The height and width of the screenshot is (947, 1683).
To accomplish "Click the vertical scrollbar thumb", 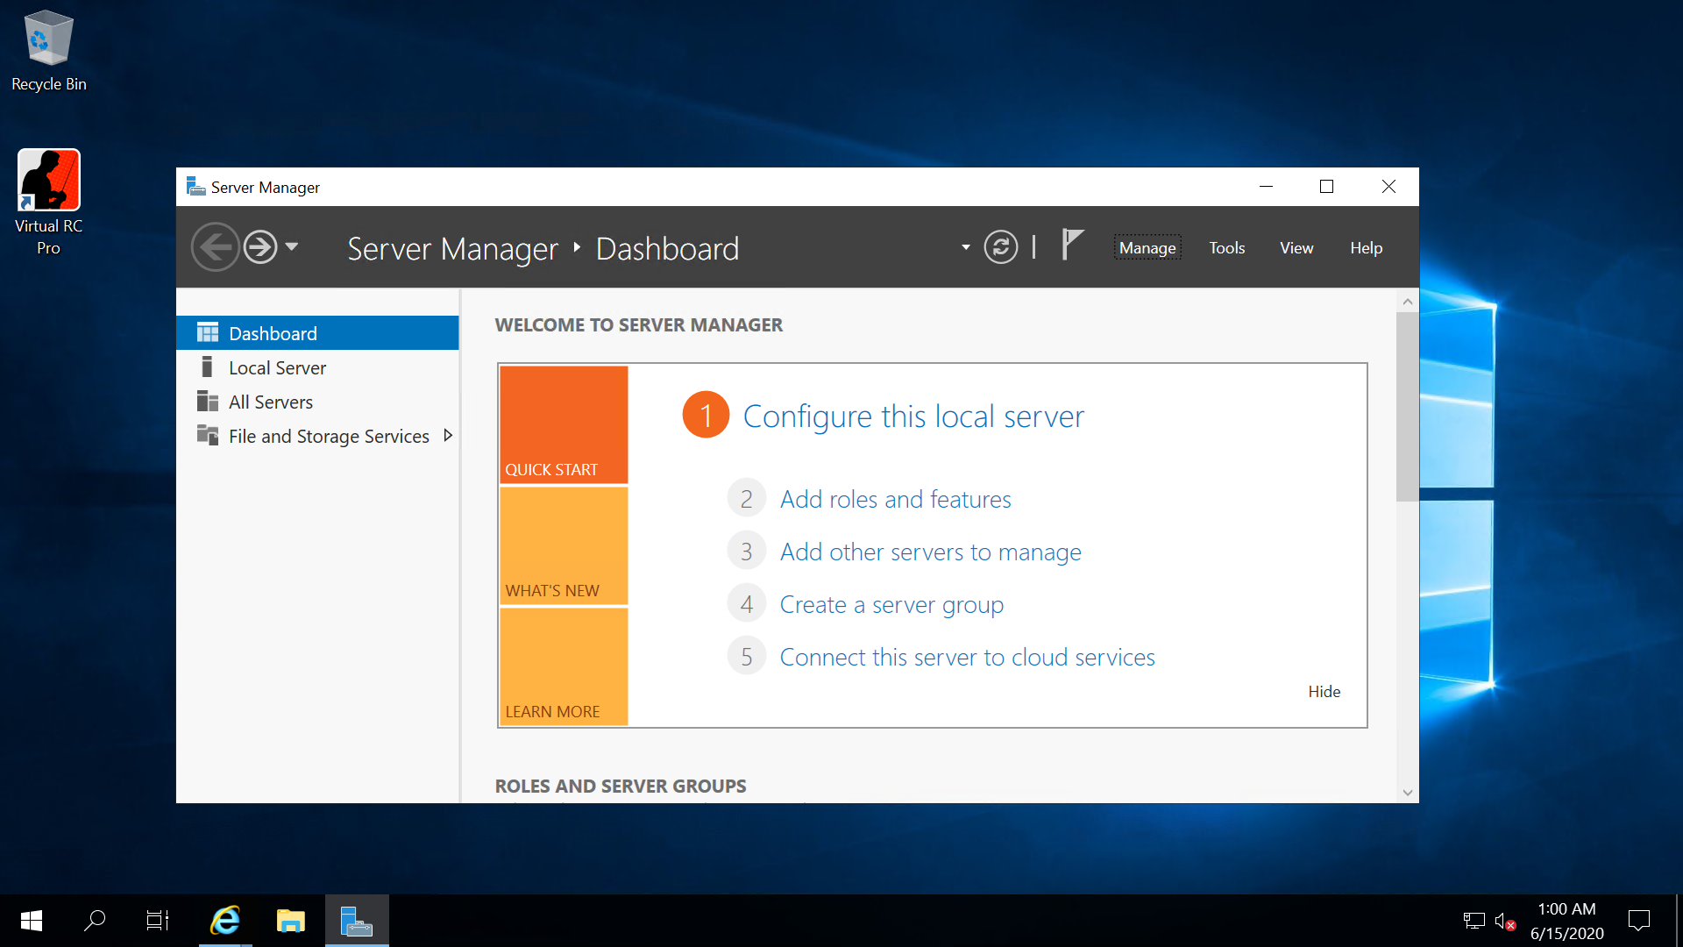I will pyautogui.click(x=1407, y=407).
